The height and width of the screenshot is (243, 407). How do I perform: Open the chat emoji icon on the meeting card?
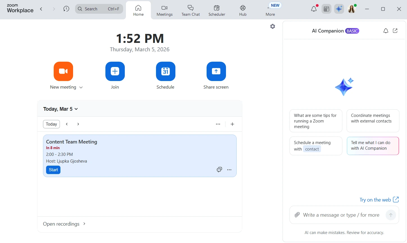(219, 170)
